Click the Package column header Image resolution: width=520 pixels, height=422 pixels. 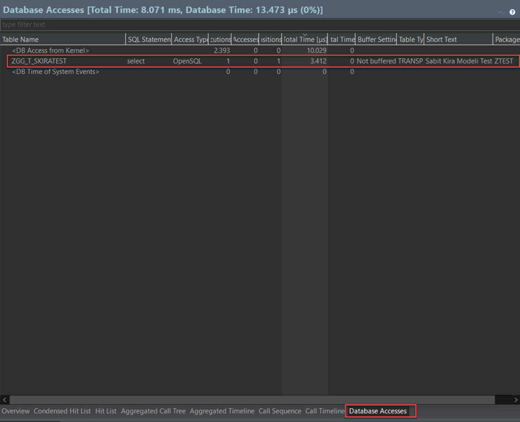point(506,40)
